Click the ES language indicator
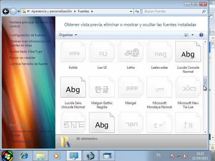Image resolution: width=215 pixels, height=161 pixels. click(x=159, y=155)
